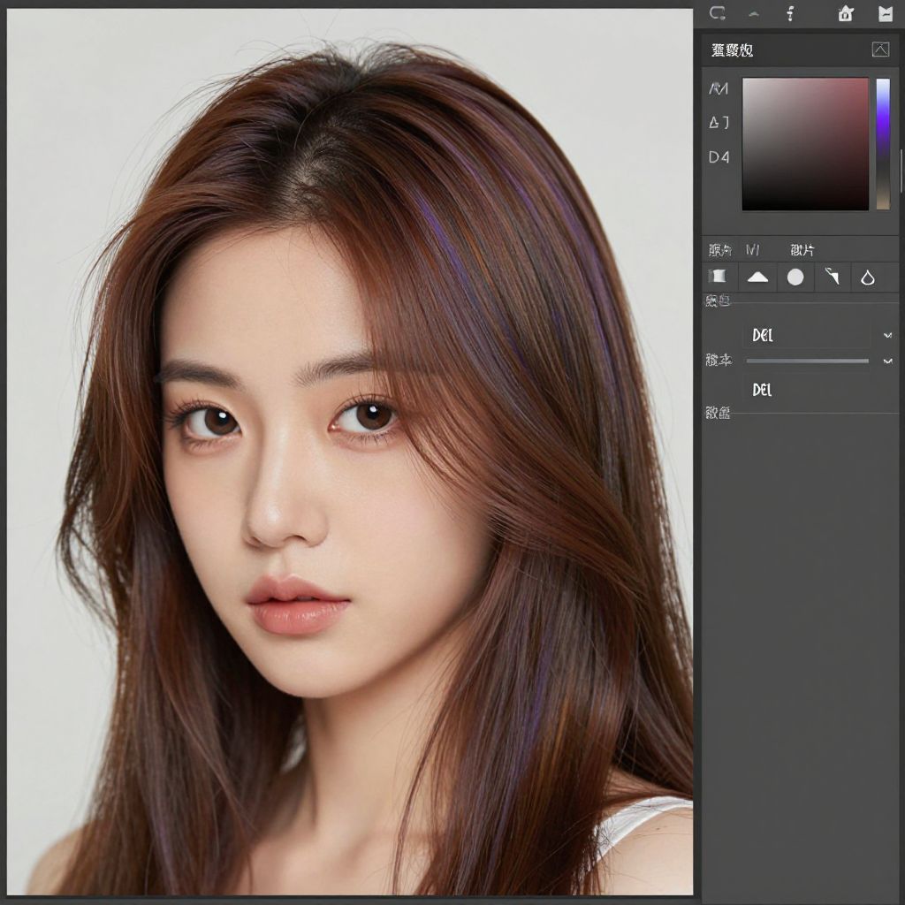Click the AJ mode label beside the color square
Screen dimensions: 905x905
719,123
